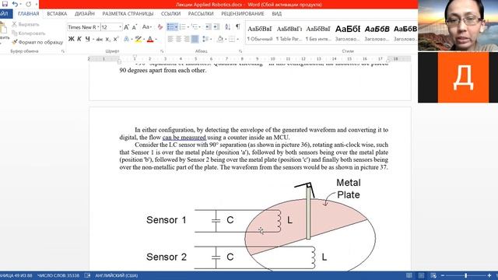This screenshot has height=280, width=498.
Task: Click the ЧИСЛО СЛОВ: 35338 status entry
Action: point(58,275)
